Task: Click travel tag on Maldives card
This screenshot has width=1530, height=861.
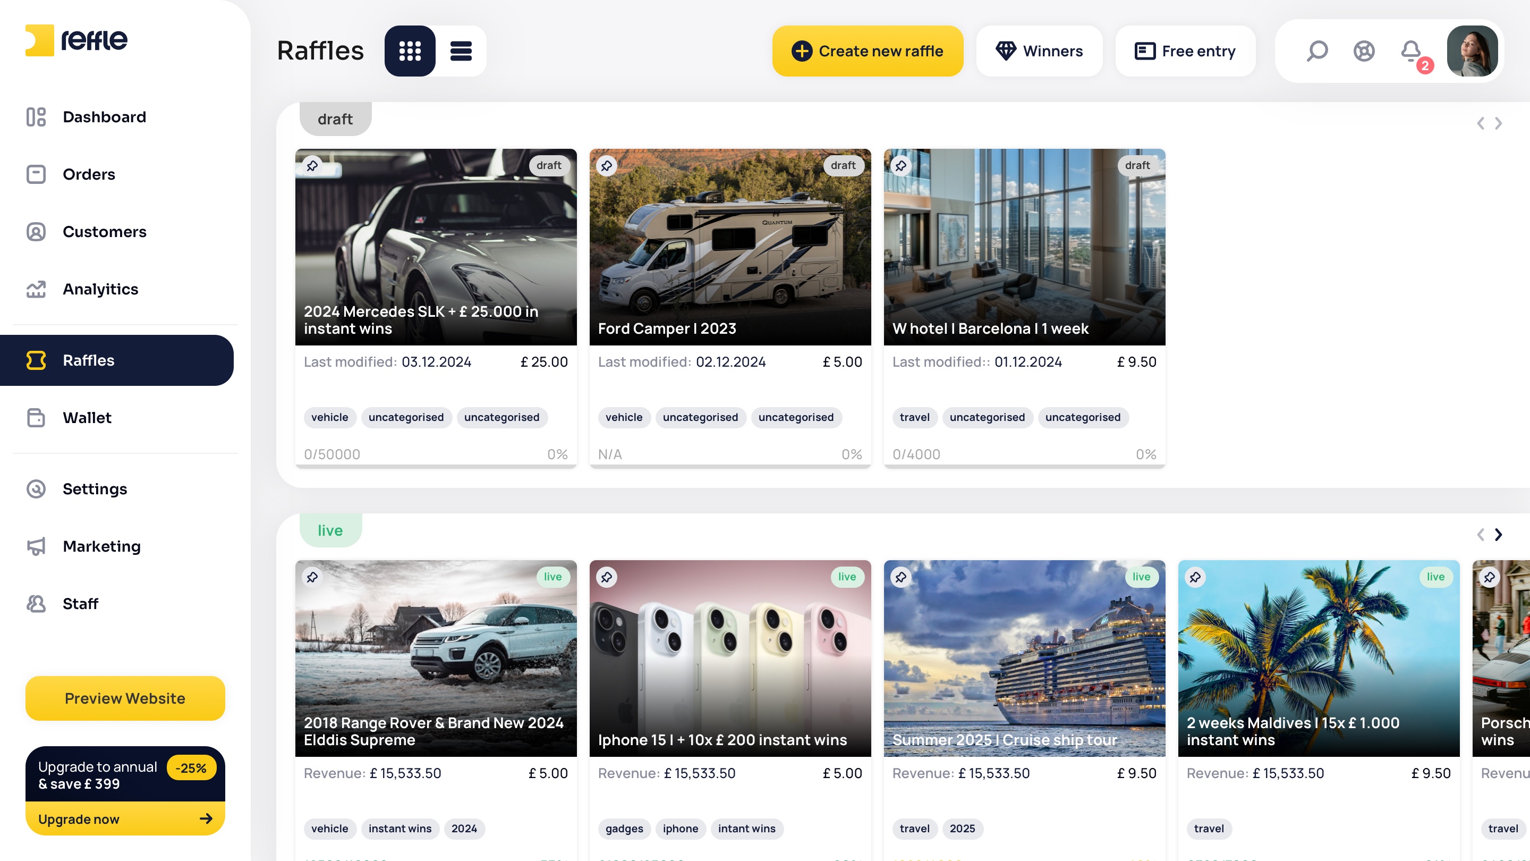Action: pos(1209,829)
